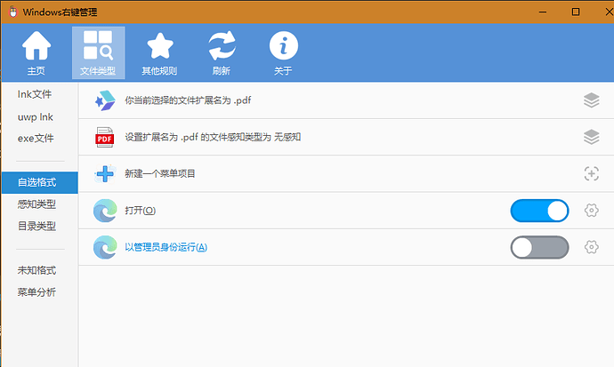Click text 你当前选择的文件扩展名为 .pdf
614x367 pixels.
point(188,100)
